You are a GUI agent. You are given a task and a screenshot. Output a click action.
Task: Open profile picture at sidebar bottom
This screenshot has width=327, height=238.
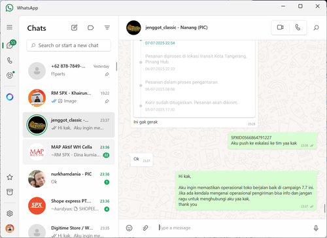tap(10, 228)
